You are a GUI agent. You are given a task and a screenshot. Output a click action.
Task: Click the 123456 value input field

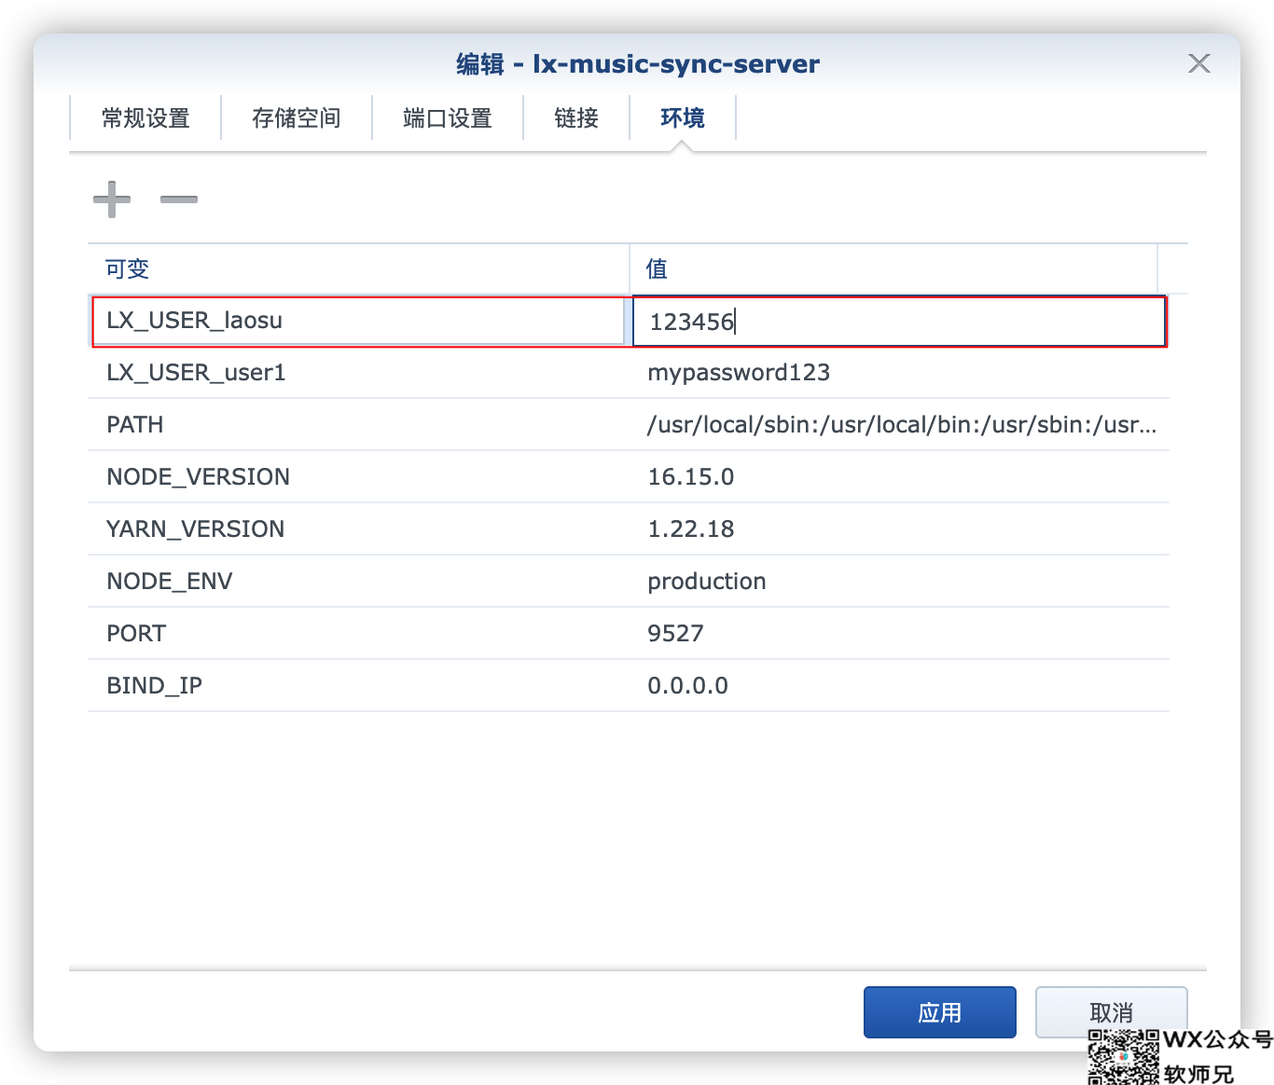pyautogui.click(x=898, y=322)
